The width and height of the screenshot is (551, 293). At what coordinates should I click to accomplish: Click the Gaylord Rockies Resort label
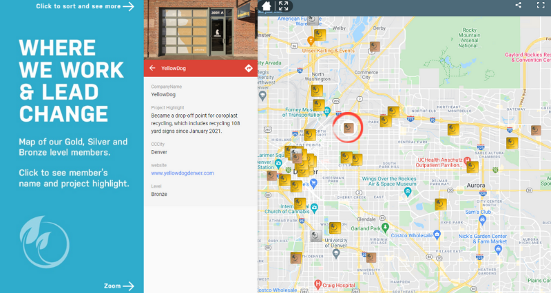coord(528,57)
